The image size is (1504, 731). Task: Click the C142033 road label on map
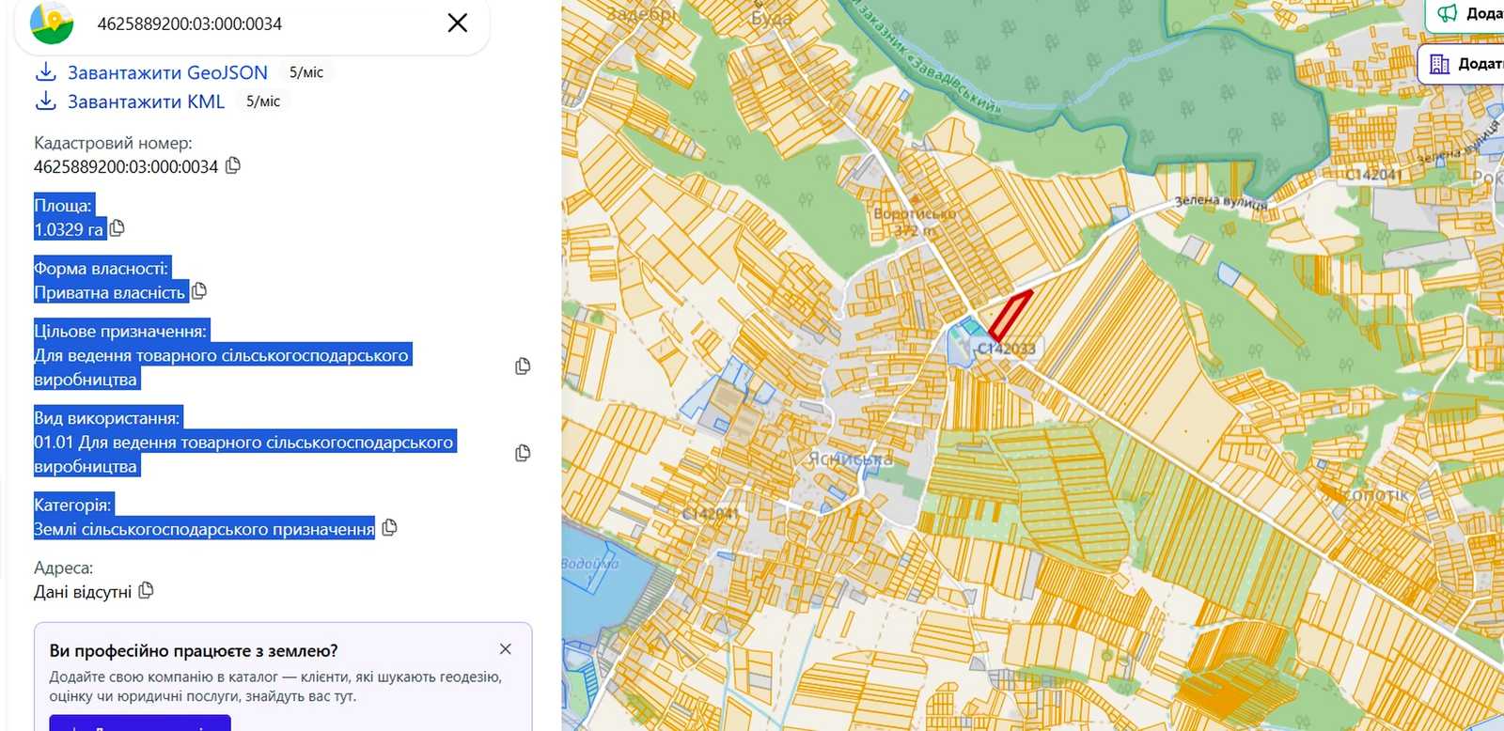(x=1006, y=349)
